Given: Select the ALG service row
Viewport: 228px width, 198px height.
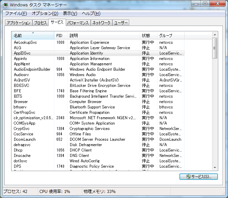Looking at the screenshot, I should (98, 48).
